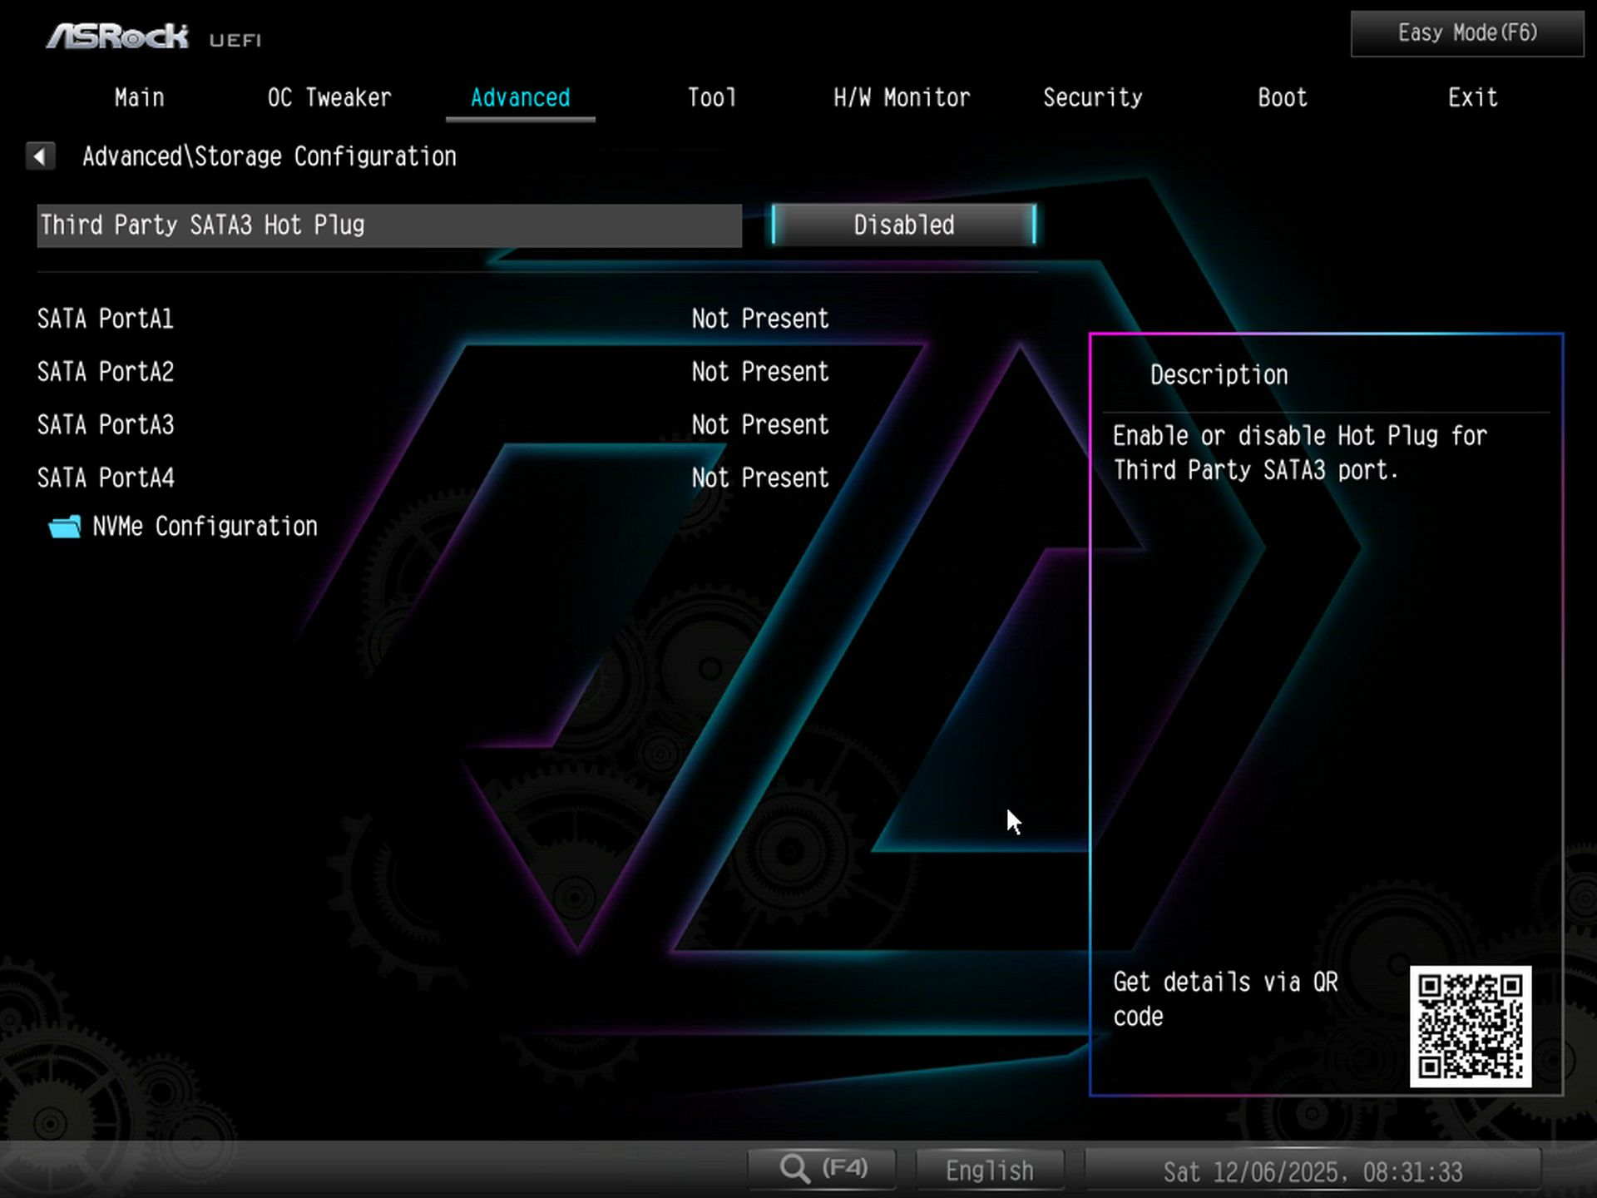Switch to the OC Tweaker tab
This screenshot has height=1198, width=1597.
329,97
